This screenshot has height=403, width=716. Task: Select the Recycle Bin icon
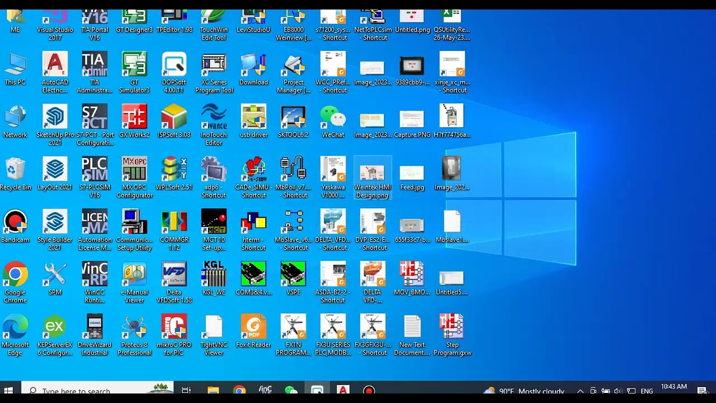(16, 174)
